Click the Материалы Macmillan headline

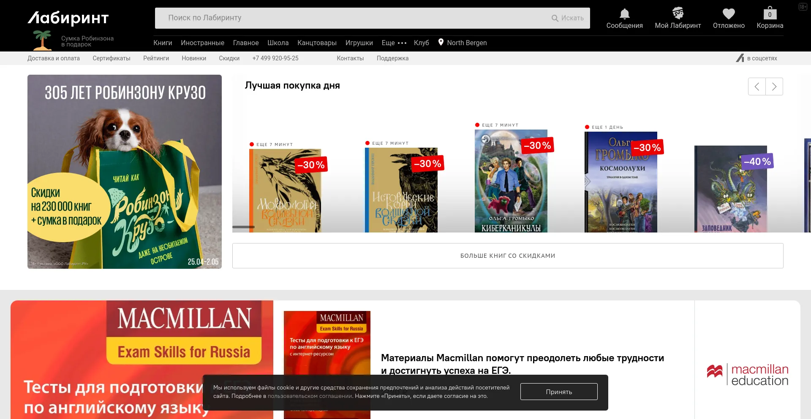(x=523, y=364)
